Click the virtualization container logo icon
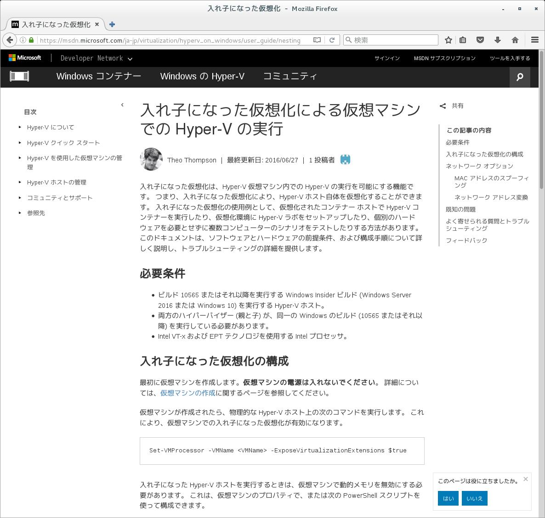Image resolution: width=545 pixels, height=518 pixels. click(x=19, y=76)
